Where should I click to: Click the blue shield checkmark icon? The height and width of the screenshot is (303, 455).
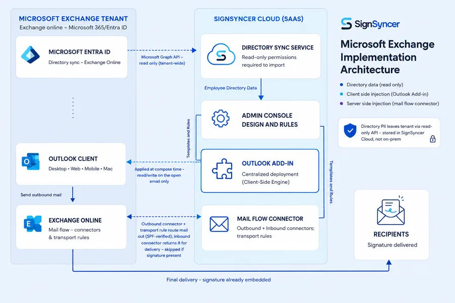pos(350,130)
